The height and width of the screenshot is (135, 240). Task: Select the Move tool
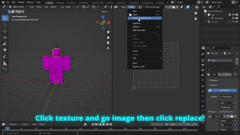tap(5, 31)
